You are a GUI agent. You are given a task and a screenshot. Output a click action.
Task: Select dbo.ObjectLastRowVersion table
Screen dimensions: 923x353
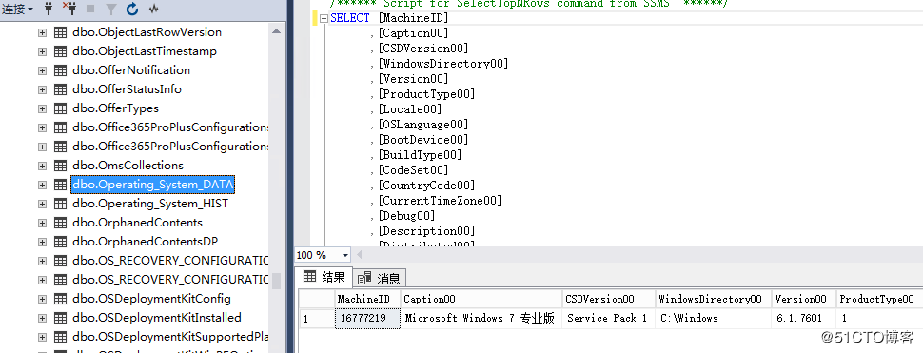(147, 32)
